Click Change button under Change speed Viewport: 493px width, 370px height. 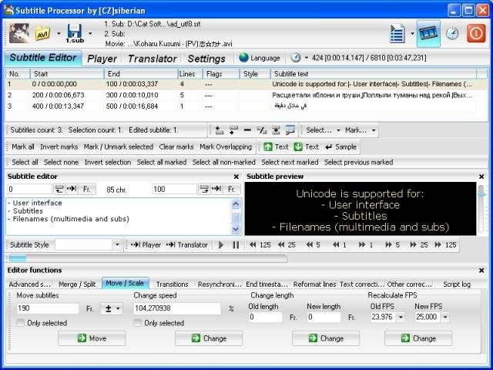[209, 338]
